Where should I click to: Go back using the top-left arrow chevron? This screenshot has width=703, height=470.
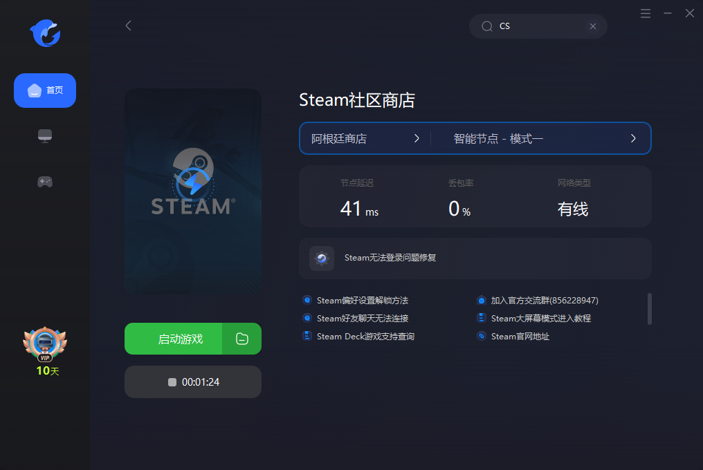coord(128,26)
